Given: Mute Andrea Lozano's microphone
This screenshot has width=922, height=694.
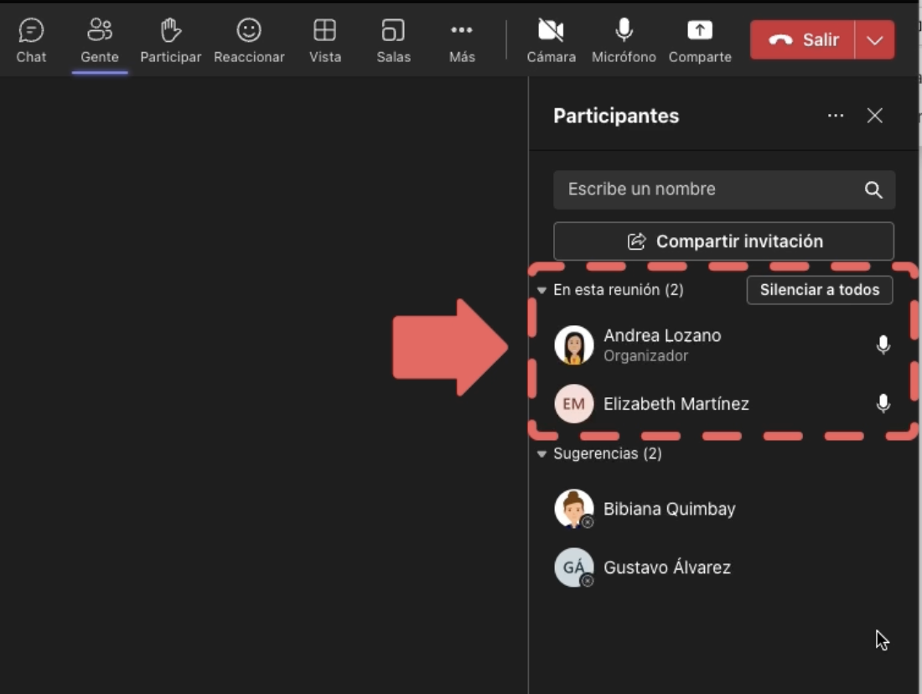Looking at the screenshot, I should pyautogui.click(x=883, y=344).
